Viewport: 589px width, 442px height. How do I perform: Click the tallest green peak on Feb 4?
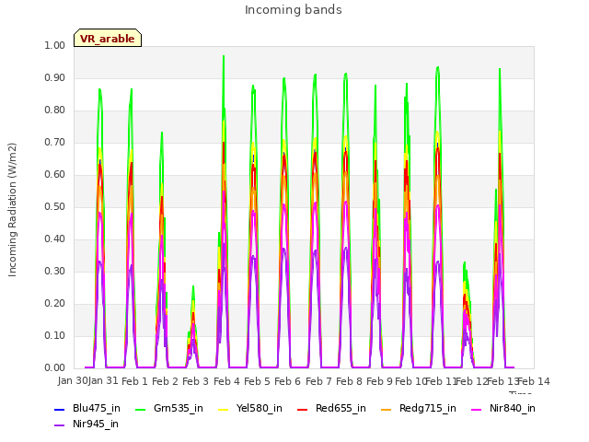pos(224,56)
